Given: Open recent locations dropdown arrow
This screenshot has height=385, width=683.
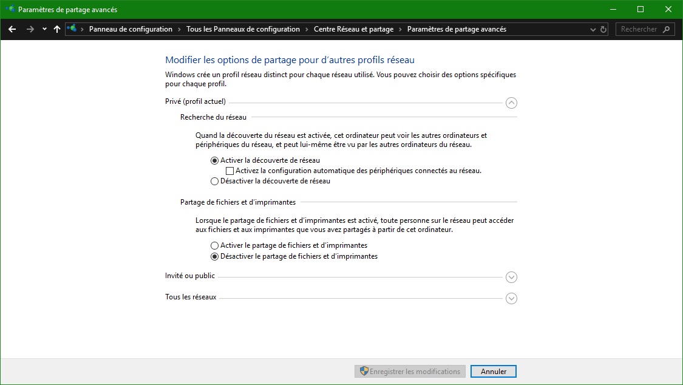Looking at the screenshot, I should pyautogui.click(x=44, y=29).
